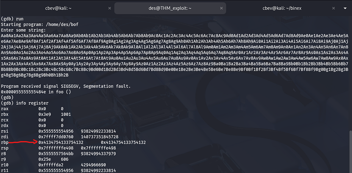Close the first cbev@kali: ~ tab
Screen dimensions: 352x173
tap(109, 8)
